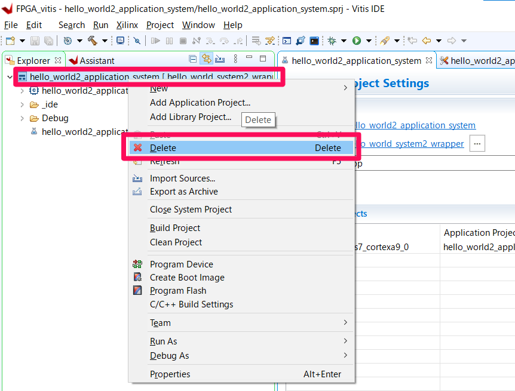Open the hammer Build dropdown arrow
The width and height of the screenshot is (515, 391).
point(105,41)
